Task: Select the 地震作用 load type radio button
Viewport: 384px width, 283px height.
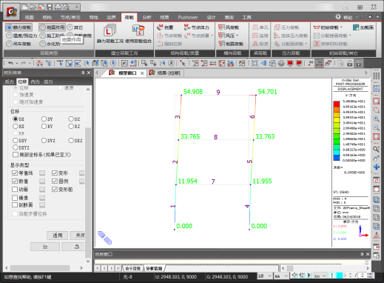Action: click(x=52, y=27)
